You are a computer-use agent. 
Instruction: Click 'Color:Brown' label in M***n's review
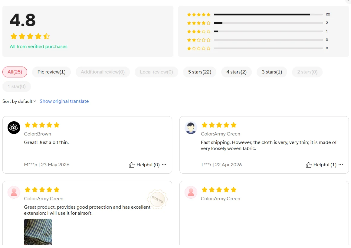pyautogui.click(x=38, y=134)
